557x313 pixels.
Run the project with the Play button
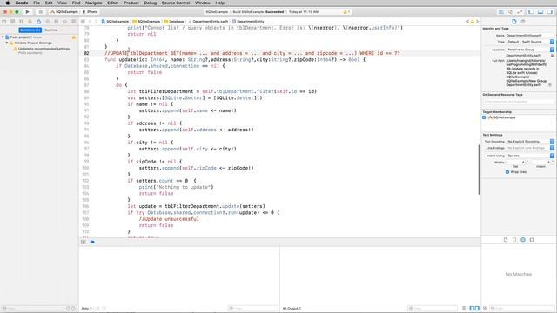(x=27, y=11)
